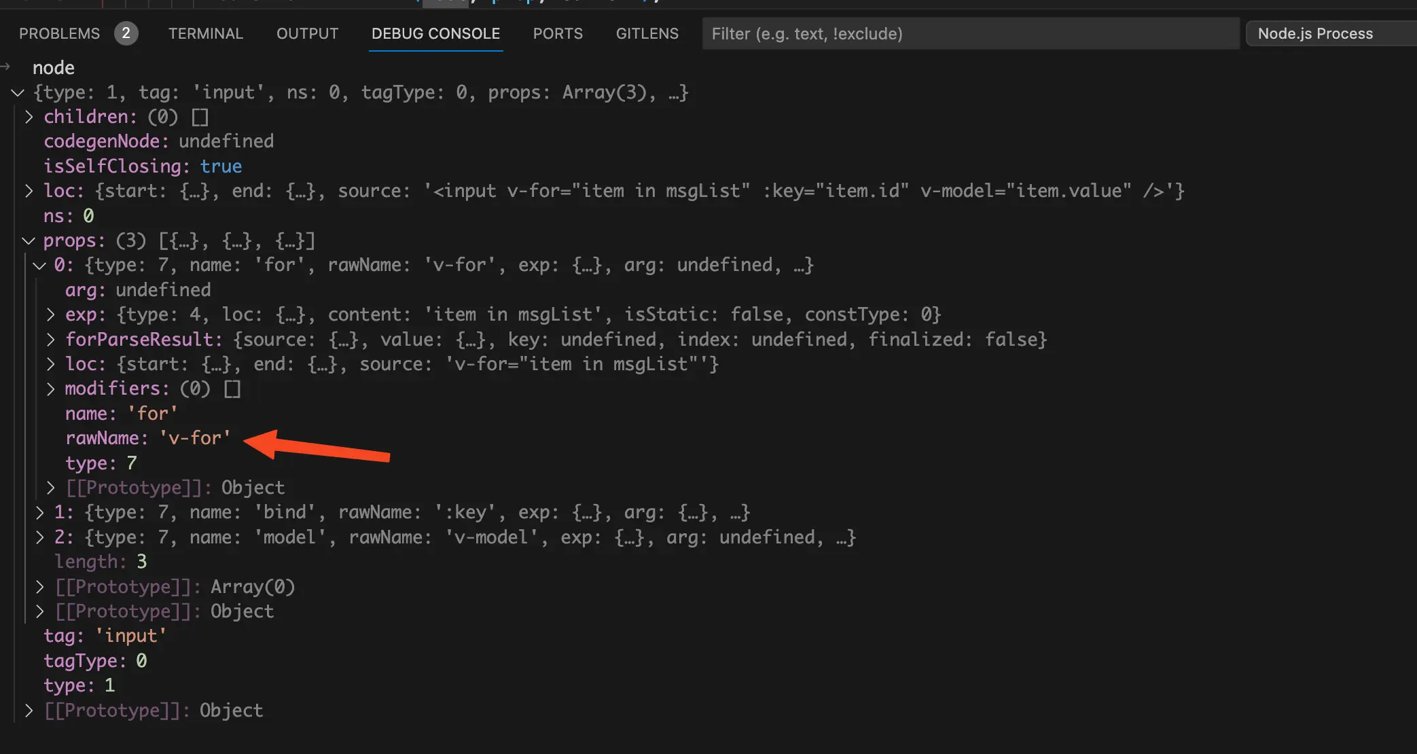This screenshot has height=754, width=1417.
Task: Switch to the PROBLEMS tab
Action: [59, 33]
